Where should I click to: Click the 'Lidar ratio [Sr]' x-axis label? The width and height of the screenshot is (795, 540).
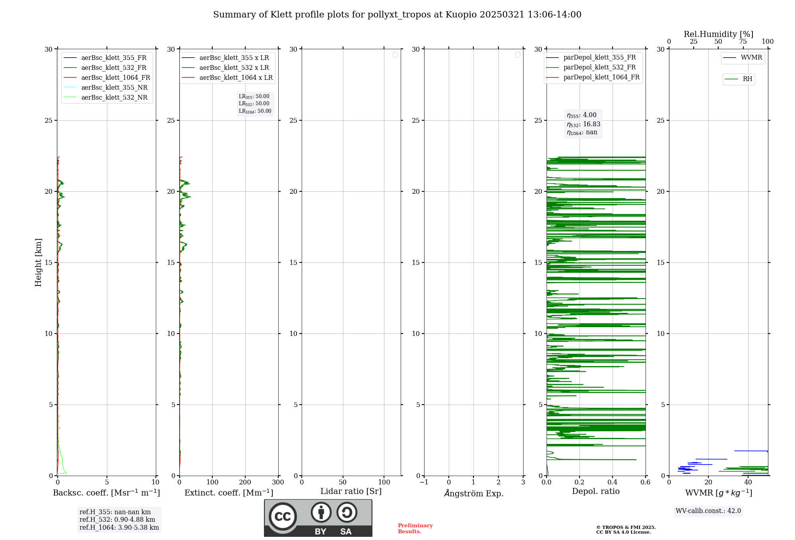click(x=351, y=492)
